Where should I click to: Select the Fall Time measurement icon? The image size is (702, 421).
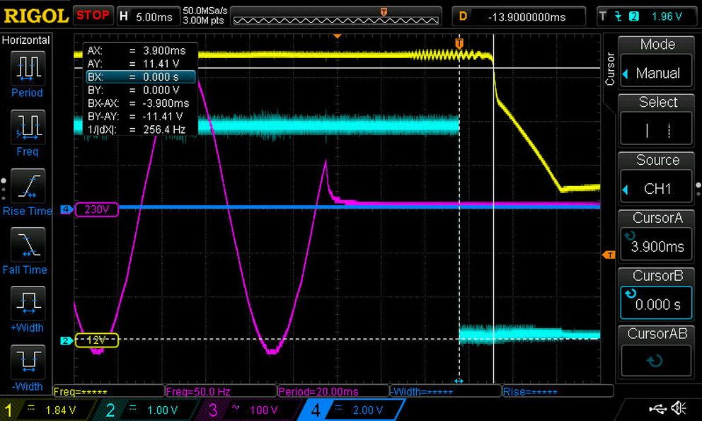click(28, 245)
